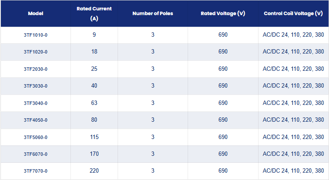Click model 3TF3040-0
Image resolution: width=329 pixels, height=180 pixels.
36,103
